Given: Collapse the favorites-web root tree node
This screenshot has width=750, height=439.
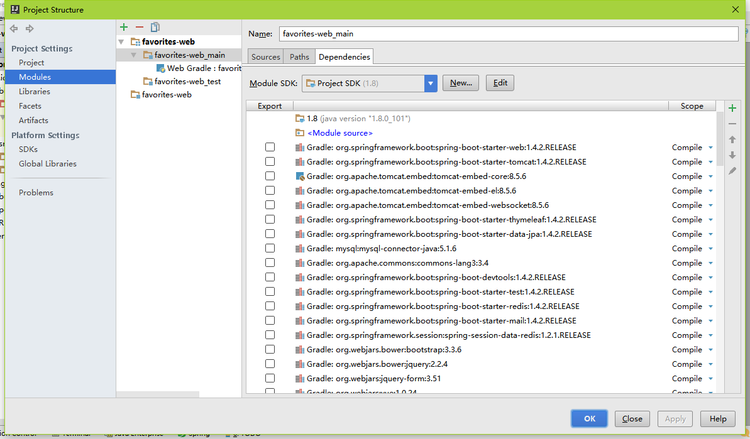Looking at the screenshot, I should tap(121, 42).
